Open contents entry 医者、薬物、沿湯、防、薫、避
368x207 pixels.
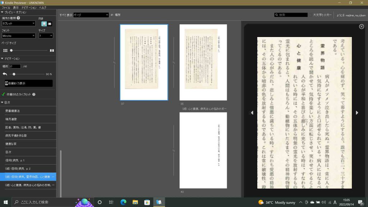28,127
